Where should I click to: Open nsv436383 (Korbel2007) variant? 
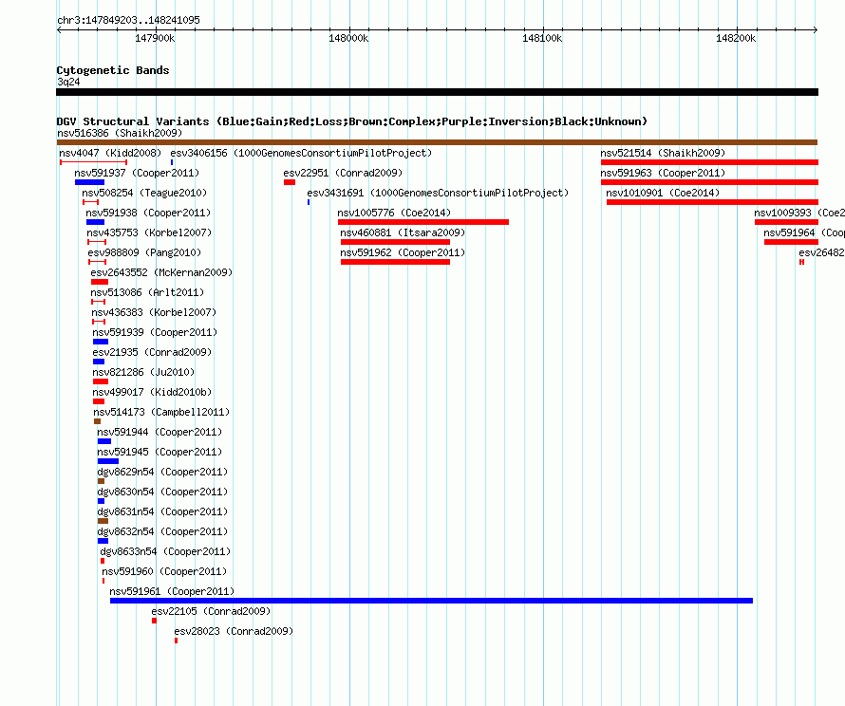coord(154,312)
